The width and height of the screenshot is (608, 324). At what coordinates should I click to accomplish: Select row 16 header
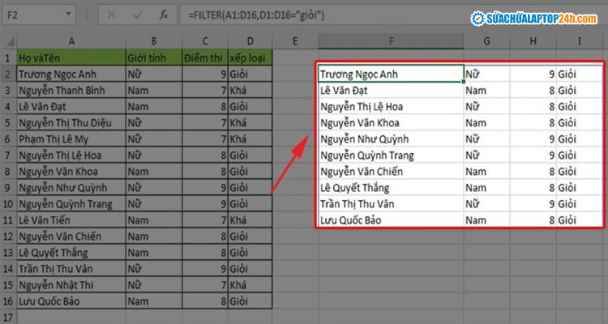7,301
